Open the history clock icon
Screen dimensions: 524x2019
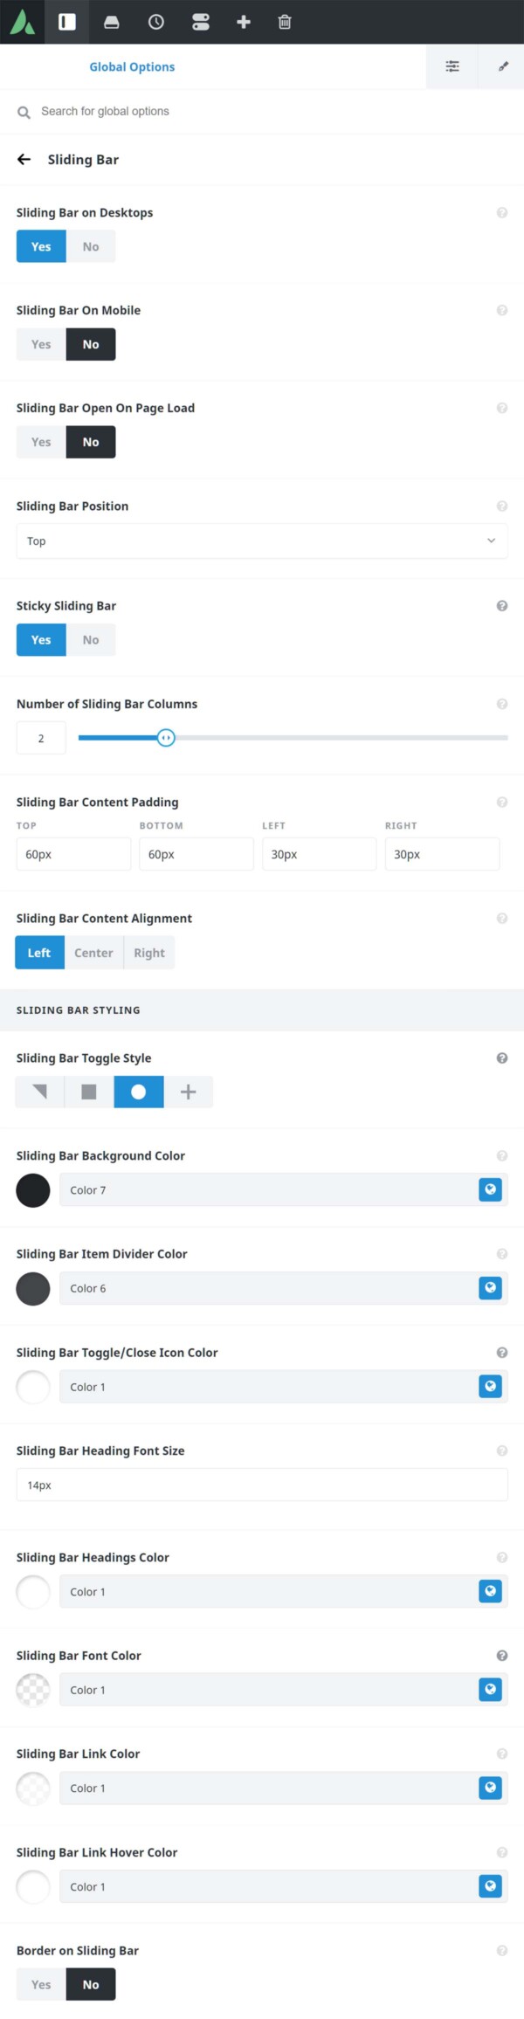tap(155, 22)
